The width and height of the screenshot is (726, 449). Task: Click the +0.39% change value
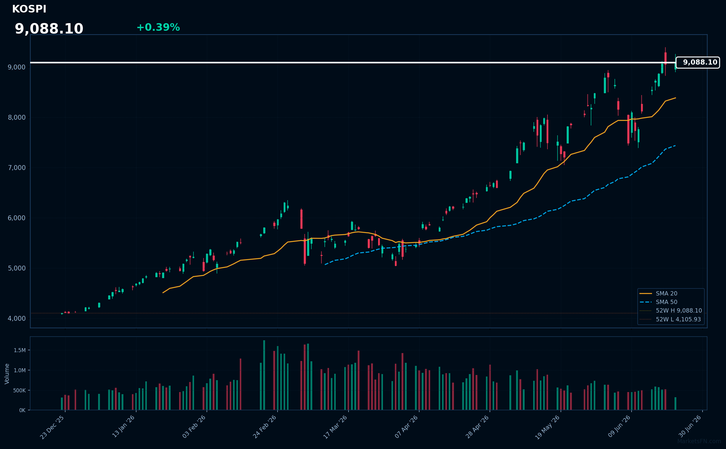(x=158, y=27)
